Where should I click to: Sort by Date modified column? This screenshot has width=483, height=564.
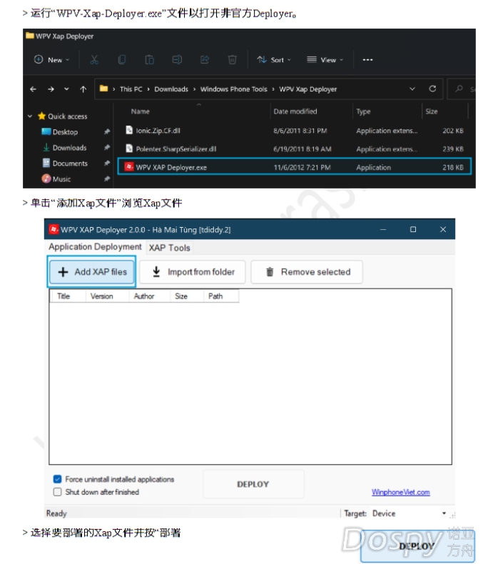pyautogui.click(x=295, y=111)
